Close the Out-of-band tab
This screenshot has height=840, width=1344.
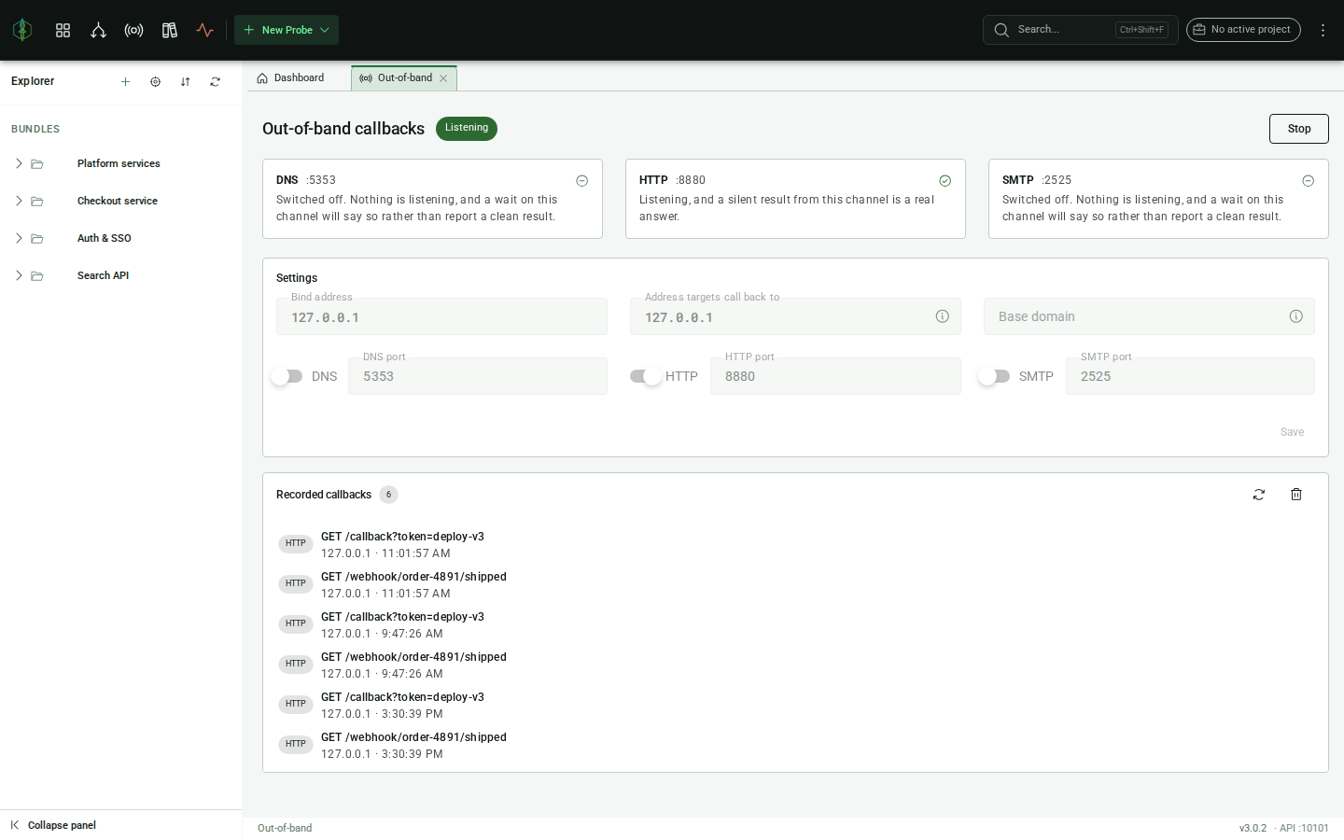tap(443, 78)
